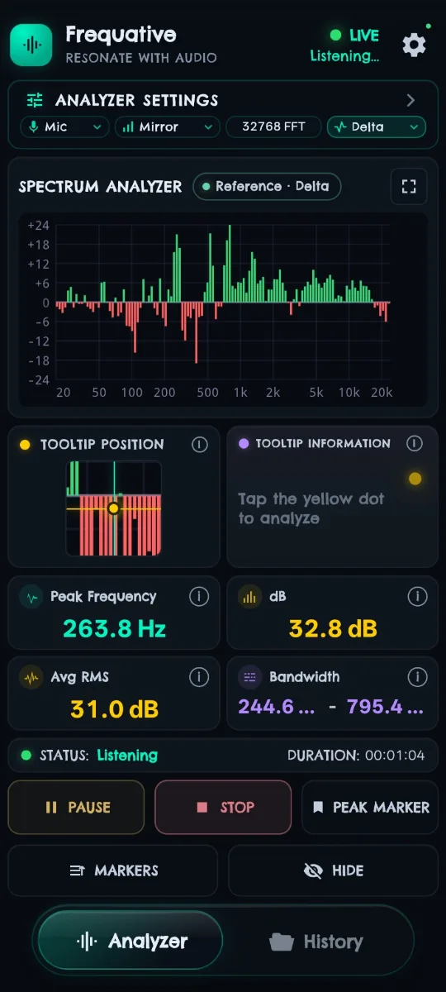Select the 31.0 dB Avg RMS value
This screenshot has width=446, height=992.
coord(114,708)
